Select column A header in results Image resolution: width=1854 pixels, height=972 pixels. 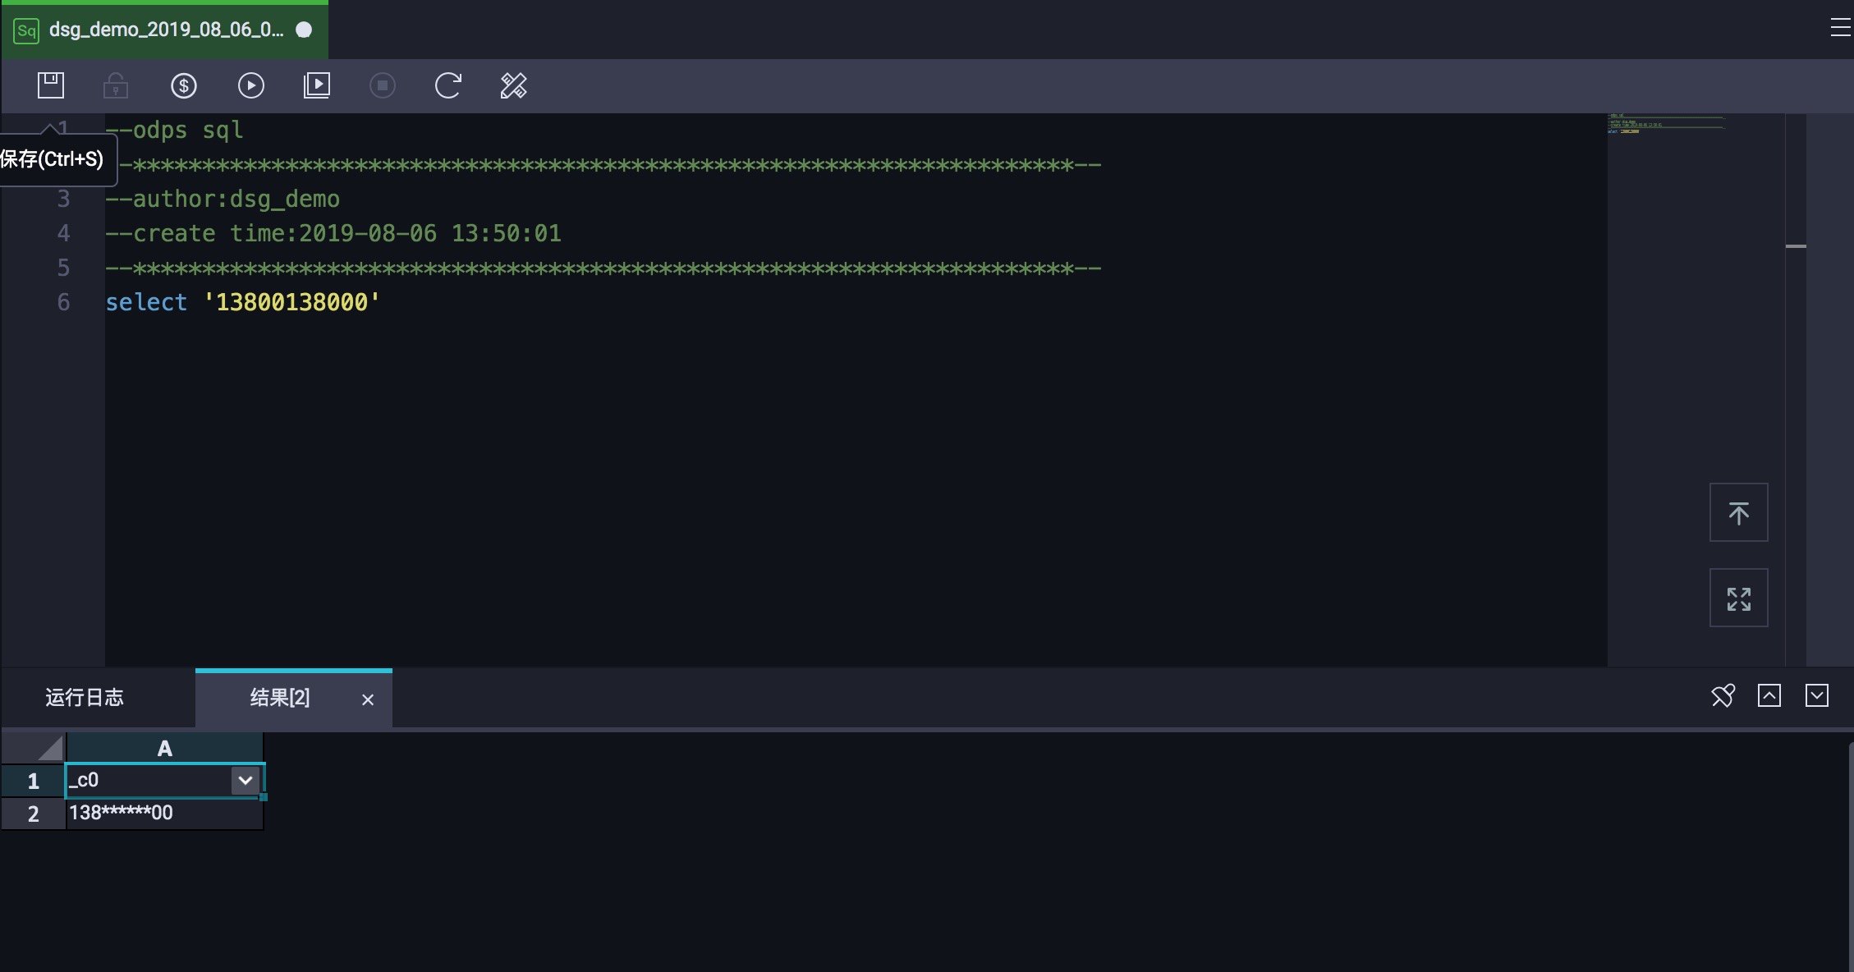[x=164, y=749]
